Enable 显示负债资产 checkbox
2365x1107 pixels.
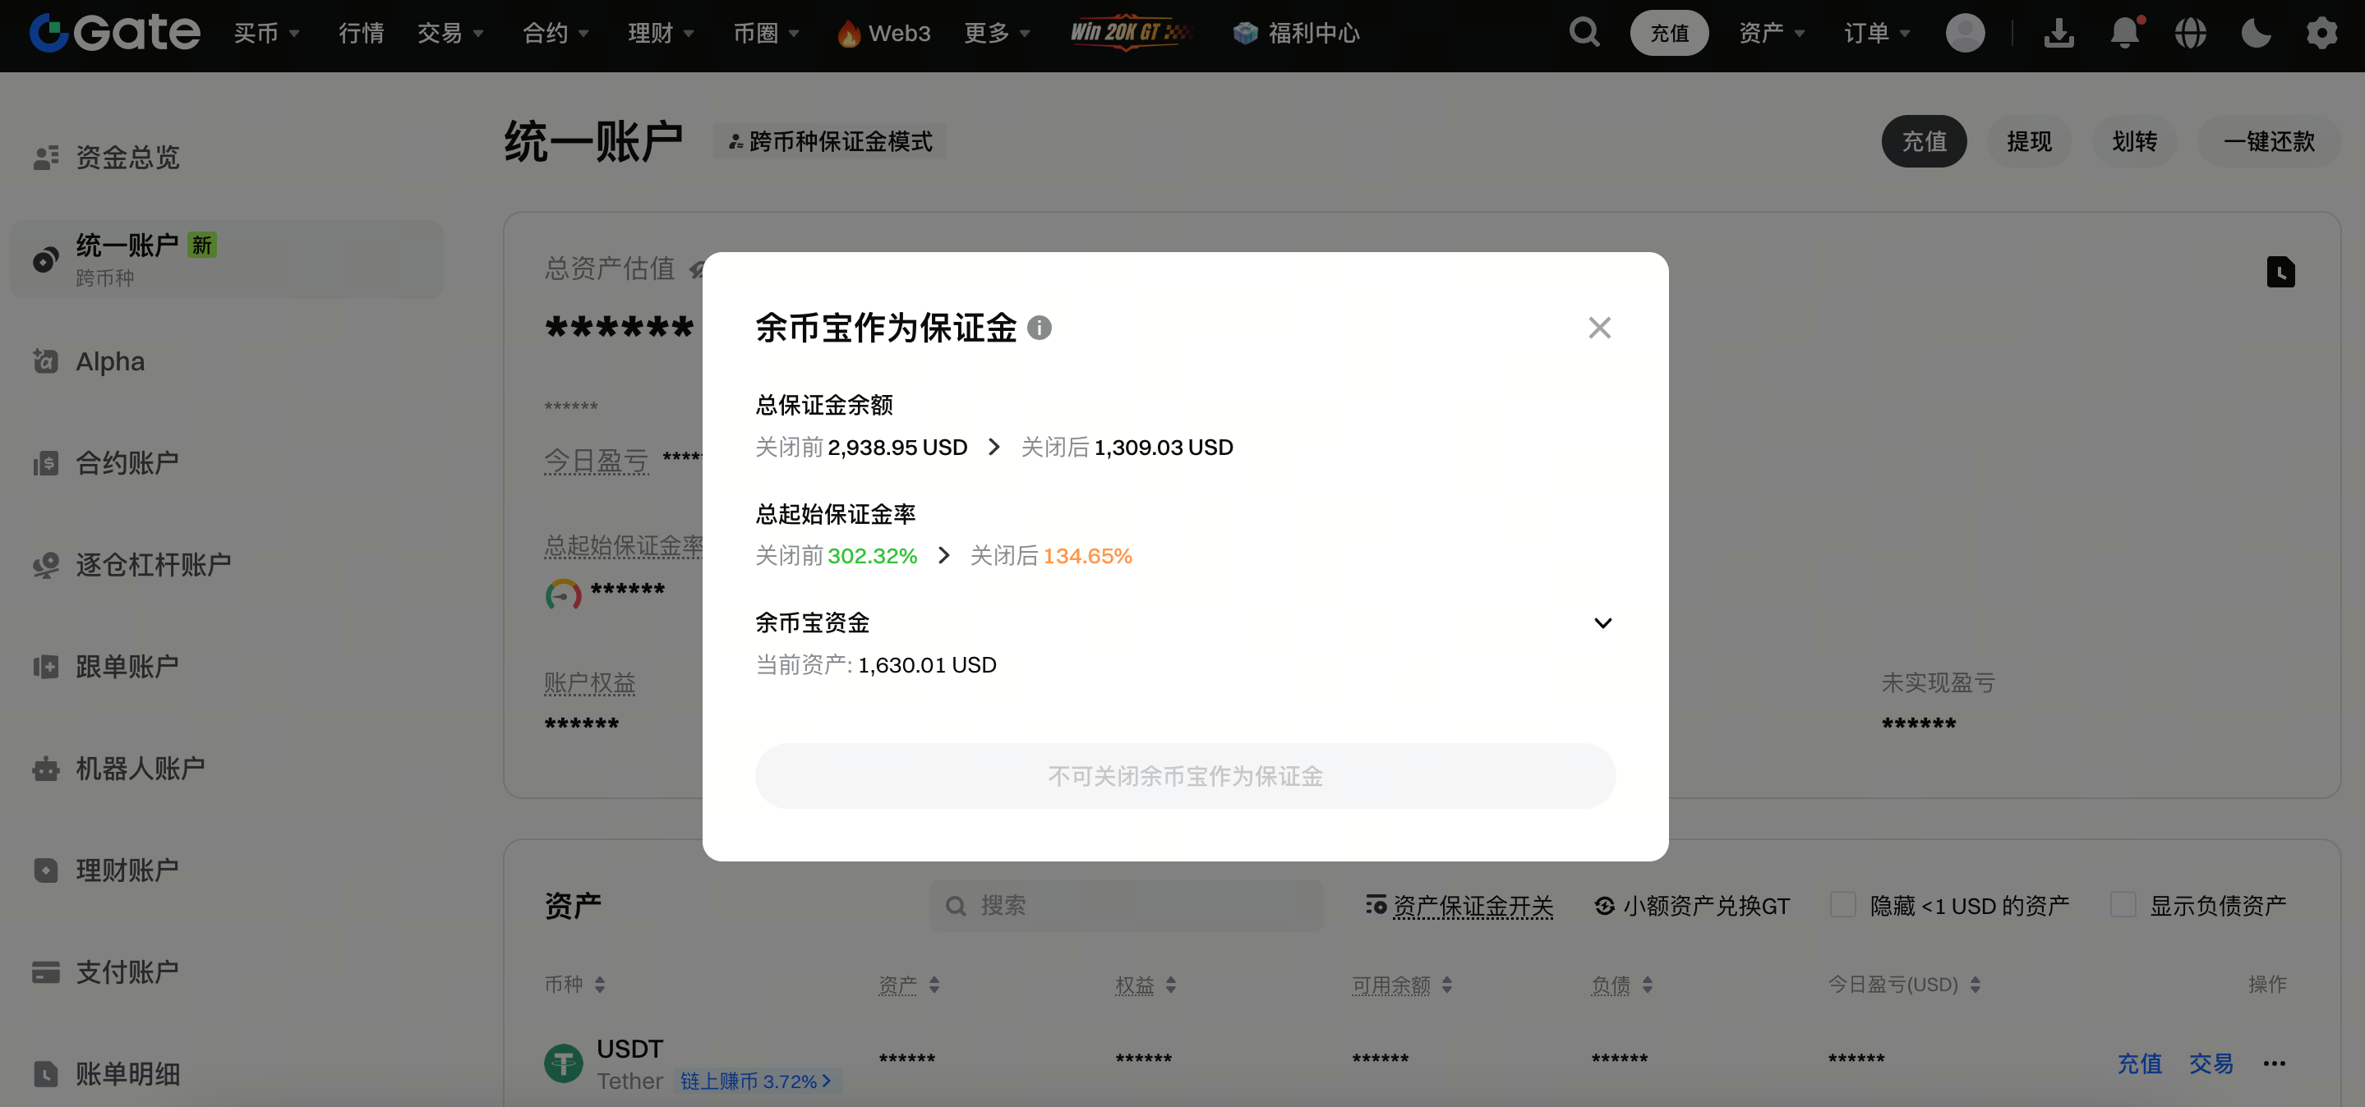tap(2123, 904)
